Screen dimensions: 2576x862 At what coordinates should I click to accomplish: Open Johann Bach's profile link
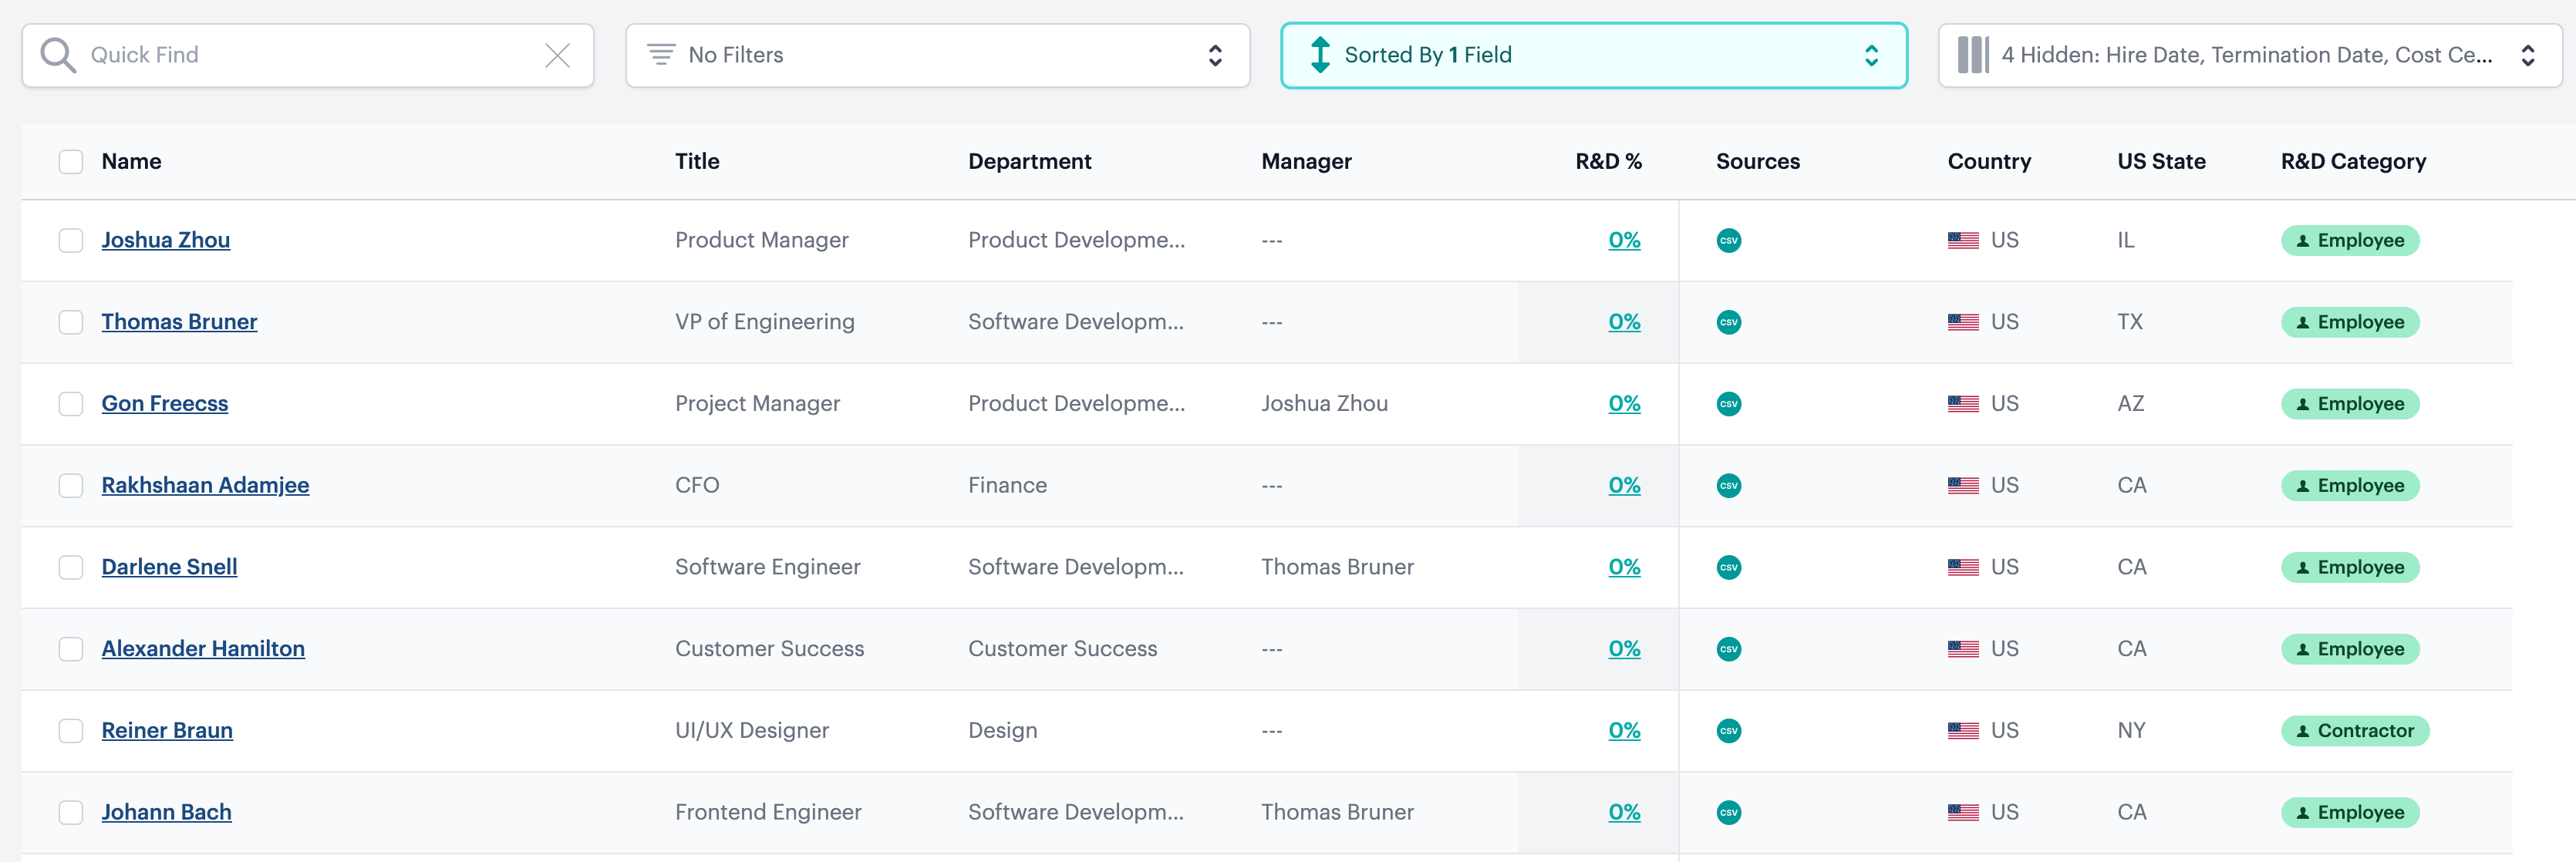166,812
